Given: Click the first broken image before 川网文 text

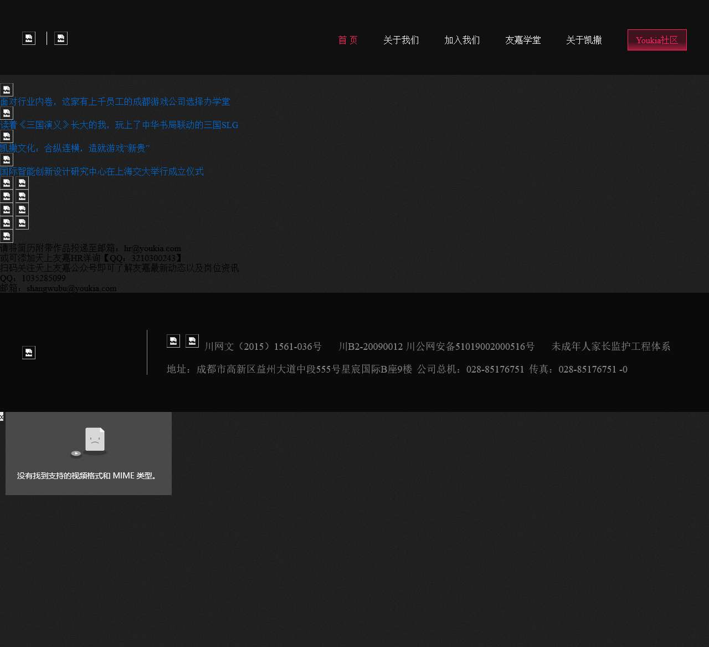Looking at the screenshot, I should (173, 341).
